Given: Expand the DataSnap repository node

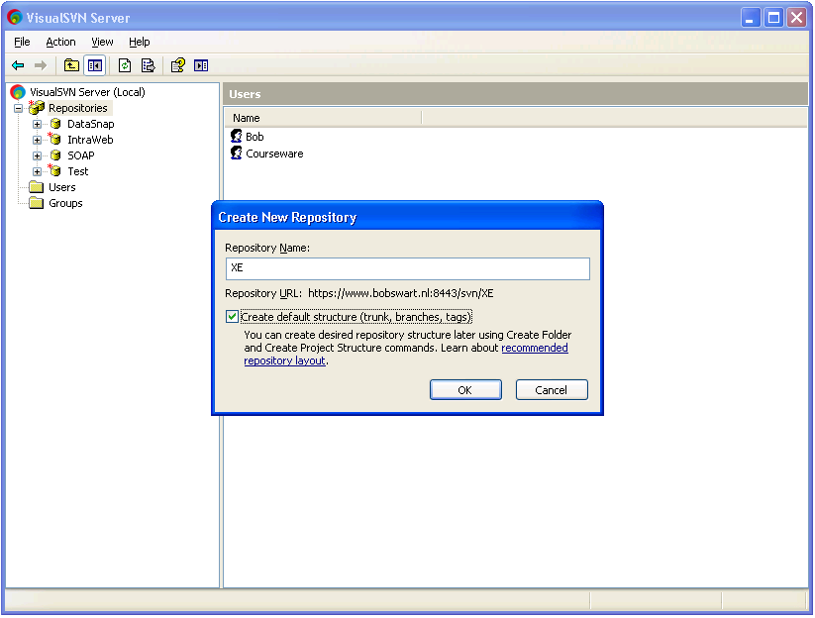Looking at the screenshot, I should (37, 124).
